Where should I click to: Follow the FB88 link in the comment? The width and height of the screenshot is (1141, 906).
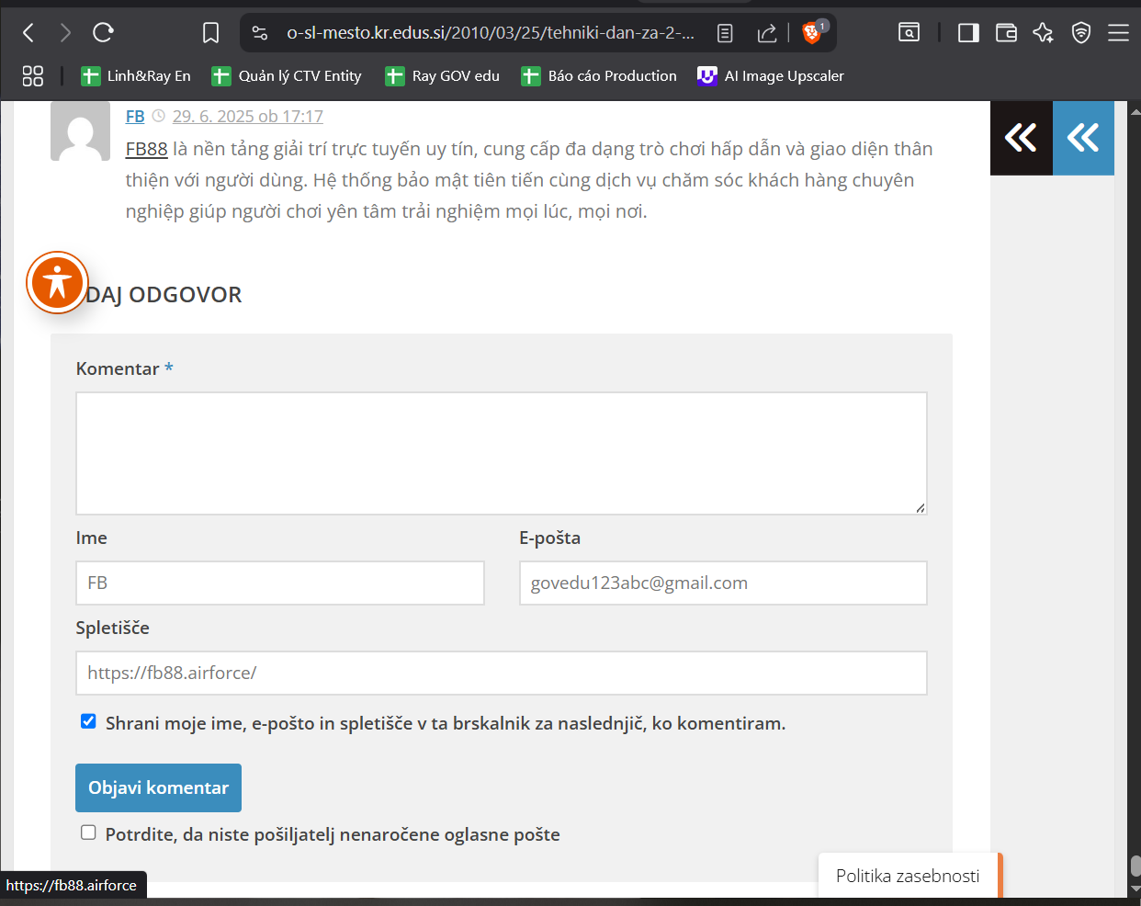[x=147, y=149]
